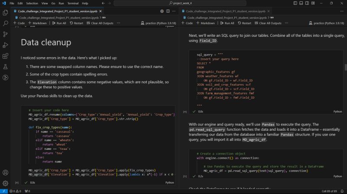Toggle split editor layout in left tab bar
Screen dimensions: 347x194
pyautogui.click(x=167, y=11)
